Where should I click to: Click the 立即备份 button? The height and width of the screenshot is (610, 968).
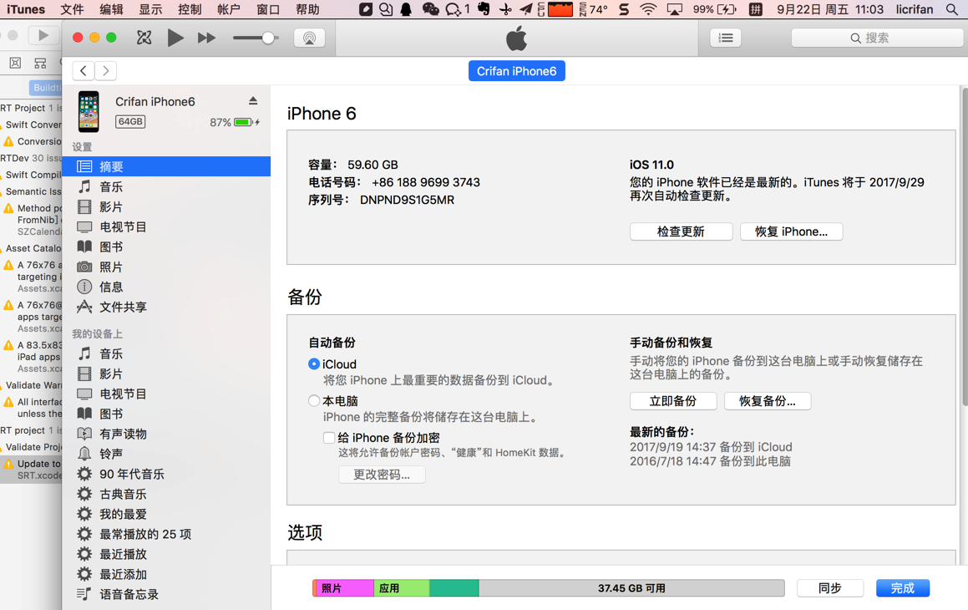(673, 401)
